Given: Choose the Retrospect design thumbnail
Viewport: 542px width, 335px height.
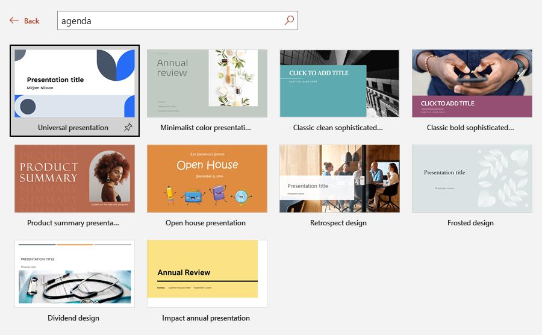Looking at the screenshot, I should (x=339, y=178).
